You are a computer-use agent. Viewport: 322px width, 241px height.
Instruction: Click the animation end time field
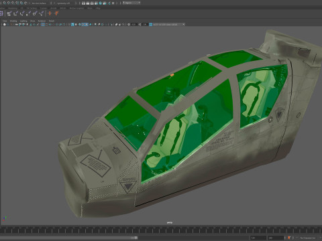point(276,238)
